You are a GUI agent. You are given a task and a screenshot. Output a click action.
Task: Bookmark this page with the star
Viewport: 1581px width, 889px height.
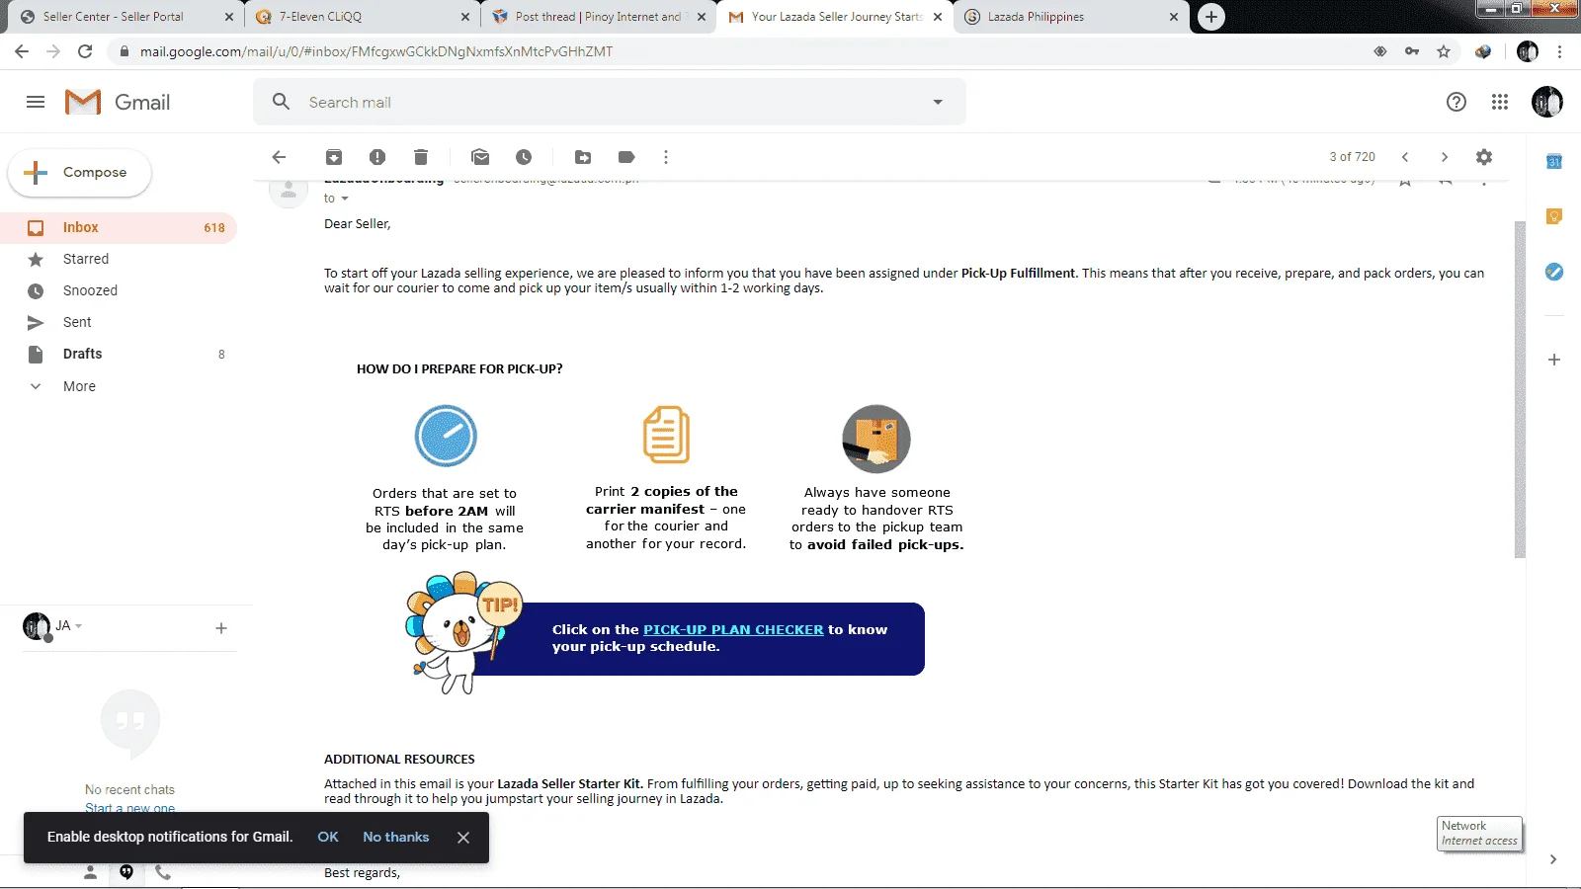click(x=1444, y=51)
